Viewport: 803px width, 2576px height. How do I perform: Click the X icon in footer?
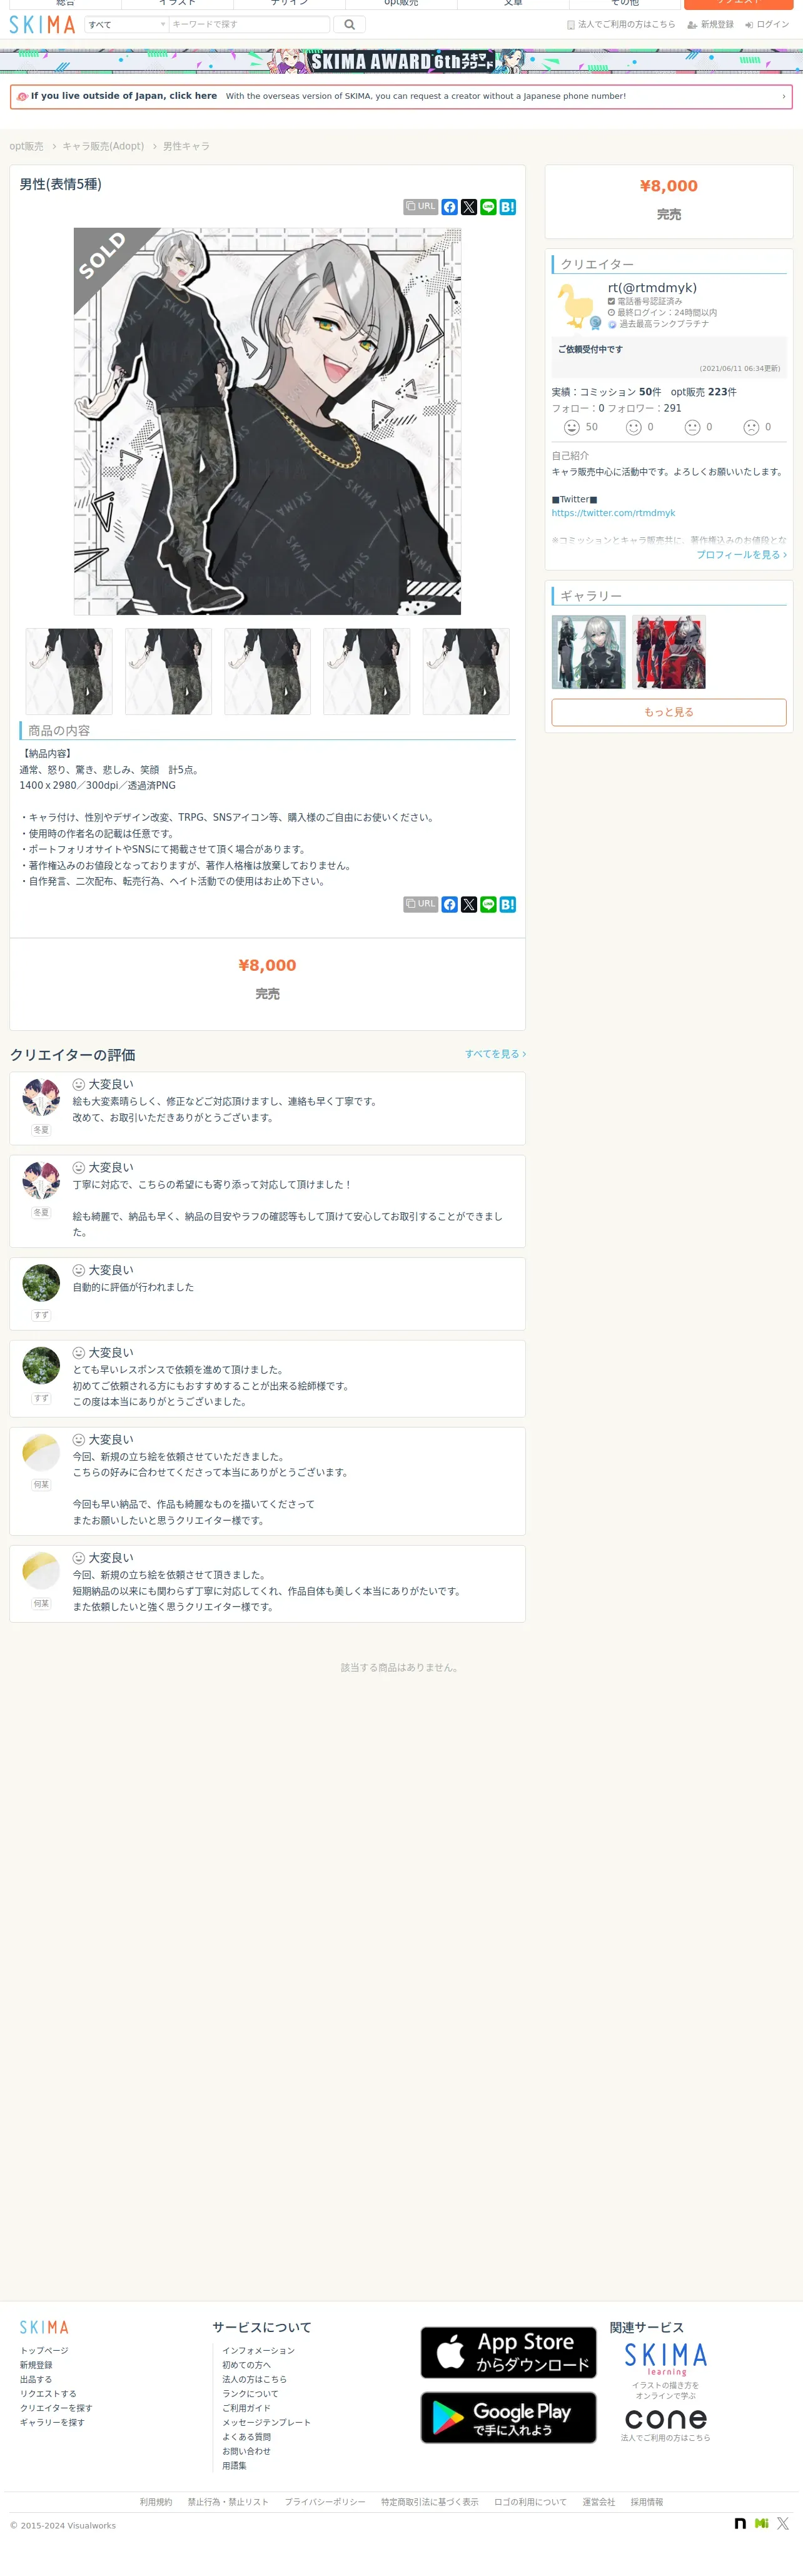[x=783, y=2524]
